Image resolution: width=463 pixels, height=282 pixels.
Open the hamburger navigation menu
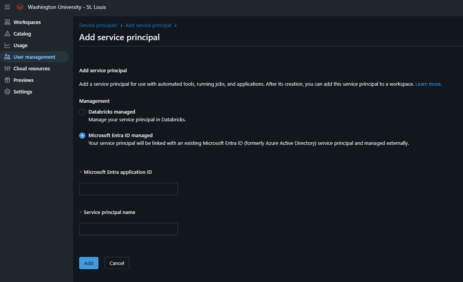point(7,7)
